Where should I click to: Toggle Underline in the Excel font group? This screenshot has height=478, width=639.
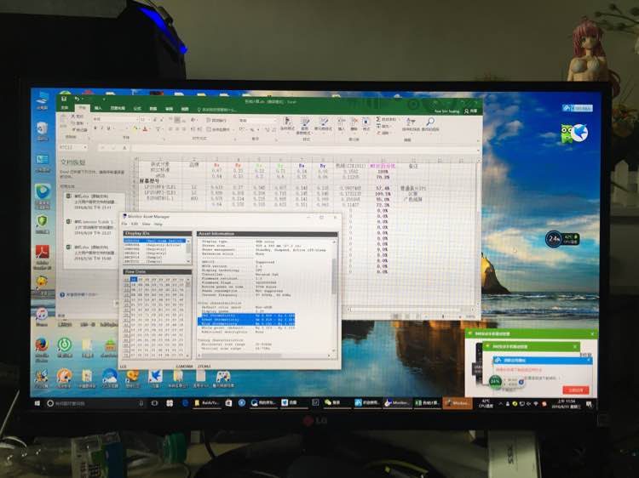(x=109, y=128)
